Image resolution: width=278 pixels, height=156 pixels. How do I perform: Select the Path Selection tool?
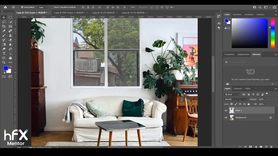pyautogui.click(x=10, y=53)
